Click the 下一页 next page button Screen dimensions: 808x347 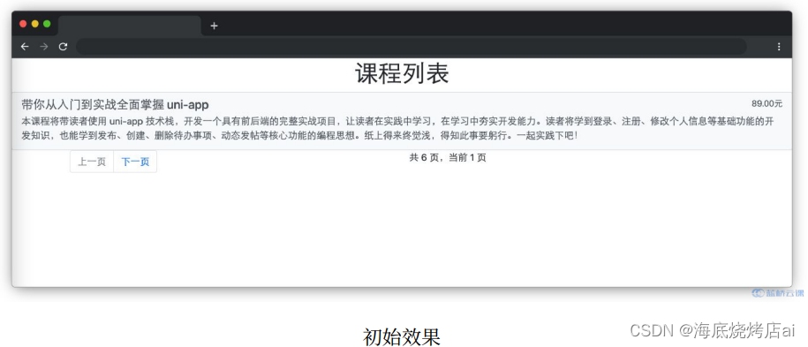pos(135,162)
